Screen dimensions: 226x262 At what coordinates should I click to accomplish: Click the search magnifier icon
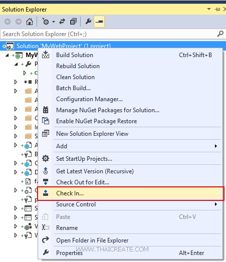(220, 34)
